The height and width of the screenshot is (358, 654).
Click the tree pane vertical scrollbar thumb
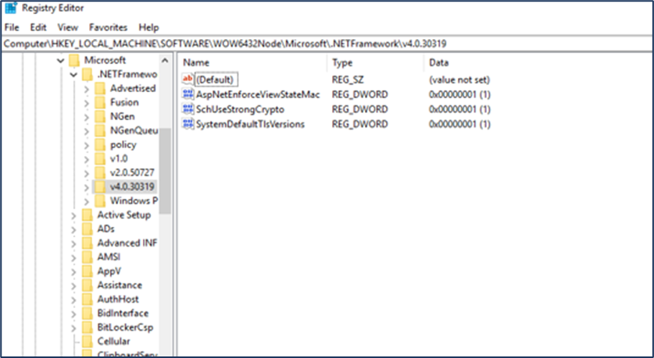pyautogui.click(x=165, y=171)
